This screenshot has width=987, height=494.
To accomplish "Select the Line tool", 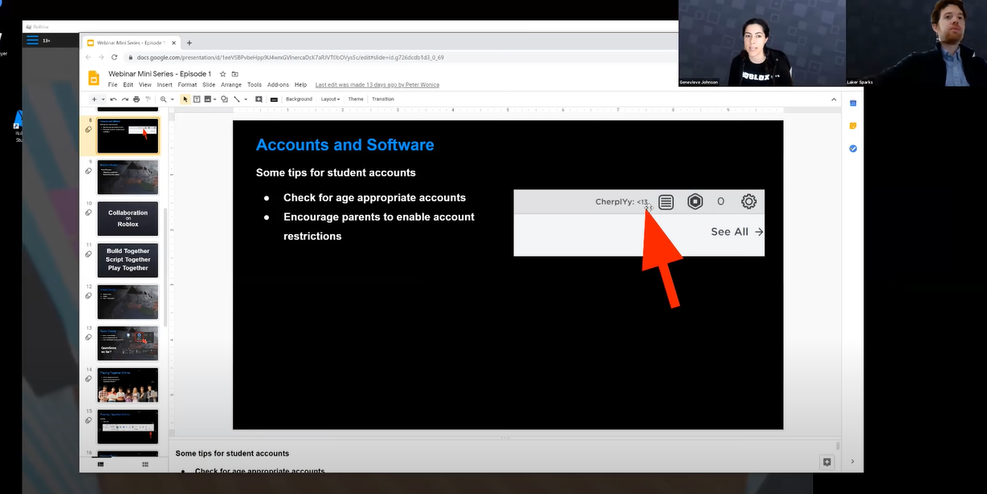I will coord(237,99).
